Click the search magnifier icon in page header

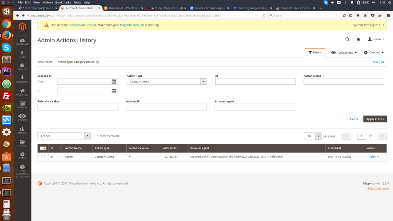click(x=347, y=39)
